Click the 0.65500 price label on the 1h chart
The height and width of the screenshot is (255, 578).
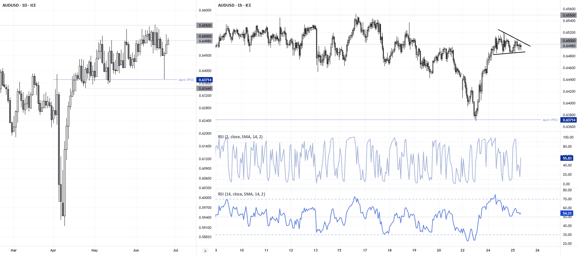pos(569,15)
